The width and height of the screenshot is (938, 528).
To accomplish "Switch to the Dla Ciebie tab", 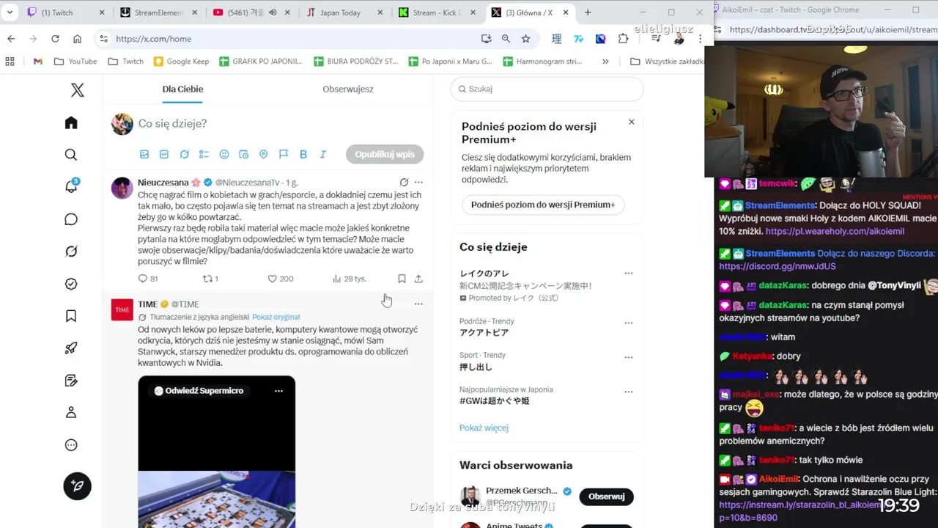I will (x=182, y=89).
